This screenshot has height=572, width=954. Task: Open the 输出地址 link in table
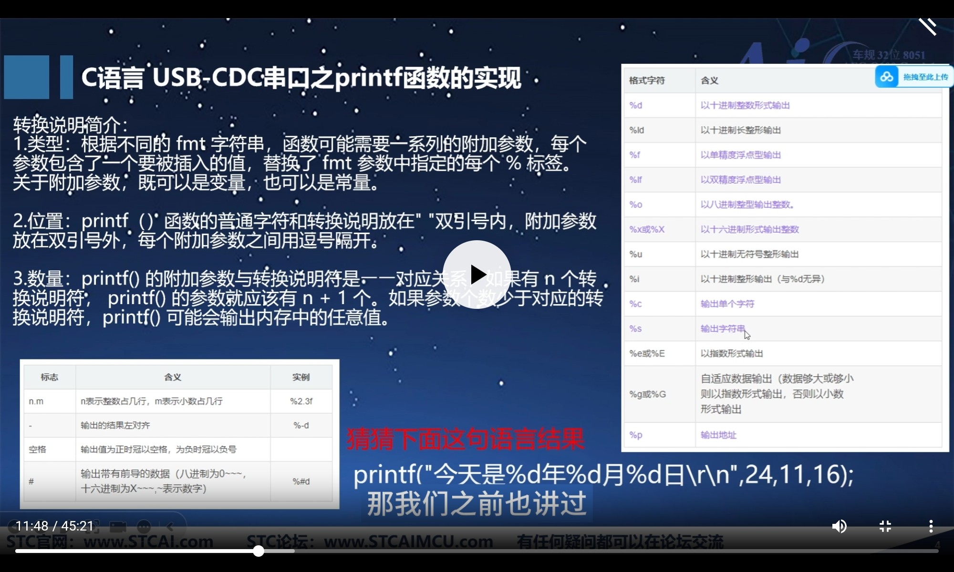(x=718, y=435)
